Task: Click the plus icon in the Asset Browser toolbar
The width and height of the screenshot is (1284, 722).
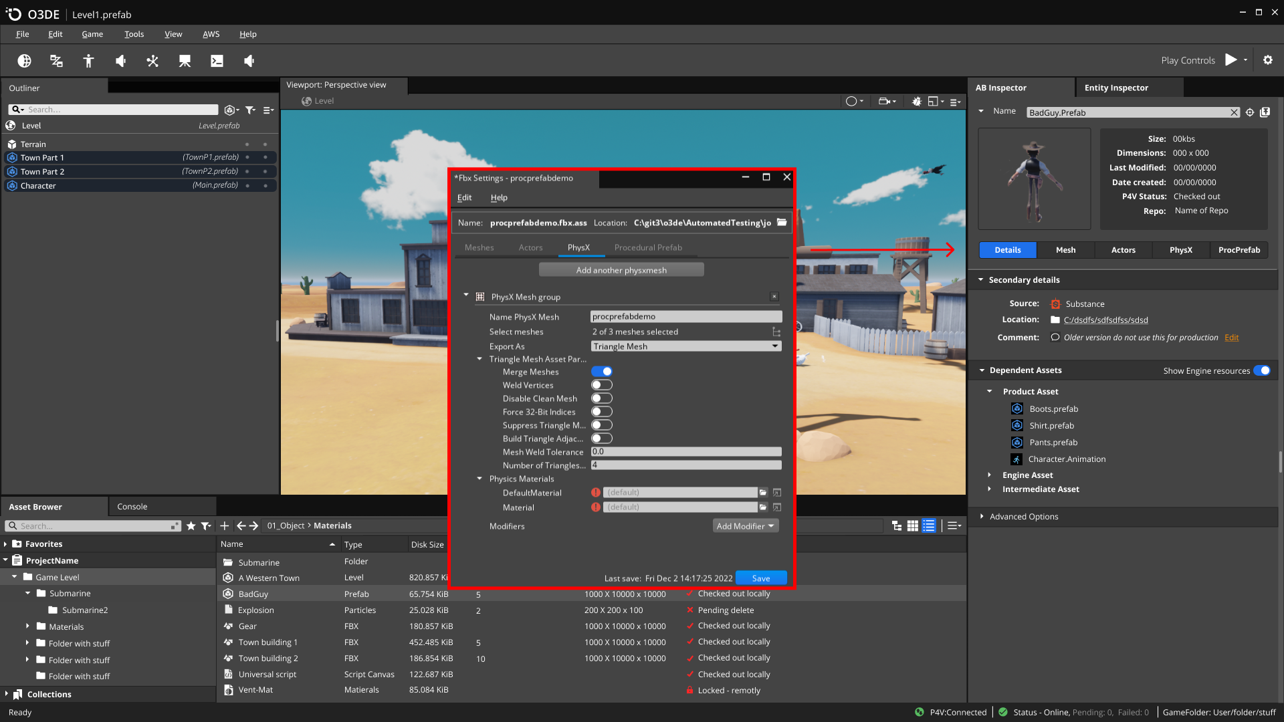Action: (x=225, y=525)
